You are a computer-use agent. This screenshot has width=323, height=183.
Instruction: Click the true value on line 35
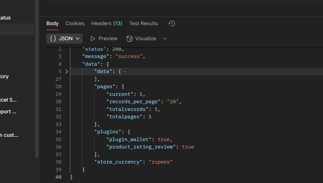[x=164, y=139]
